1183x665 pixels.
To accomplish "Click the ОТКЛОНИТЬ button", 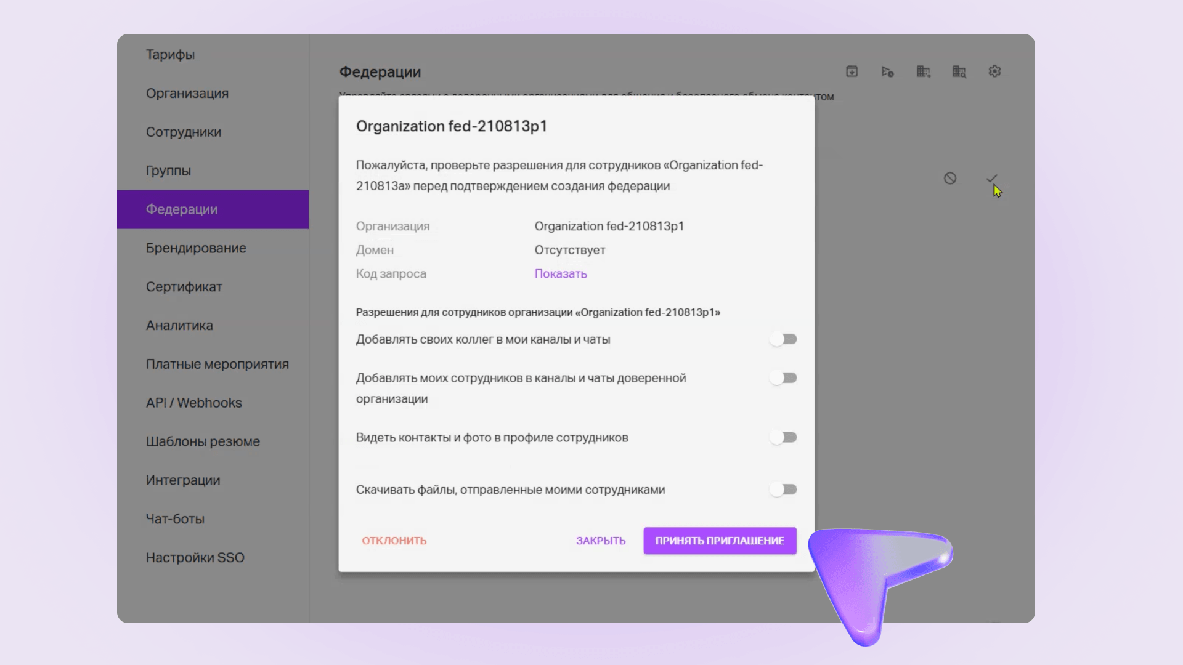I will 394,541.
